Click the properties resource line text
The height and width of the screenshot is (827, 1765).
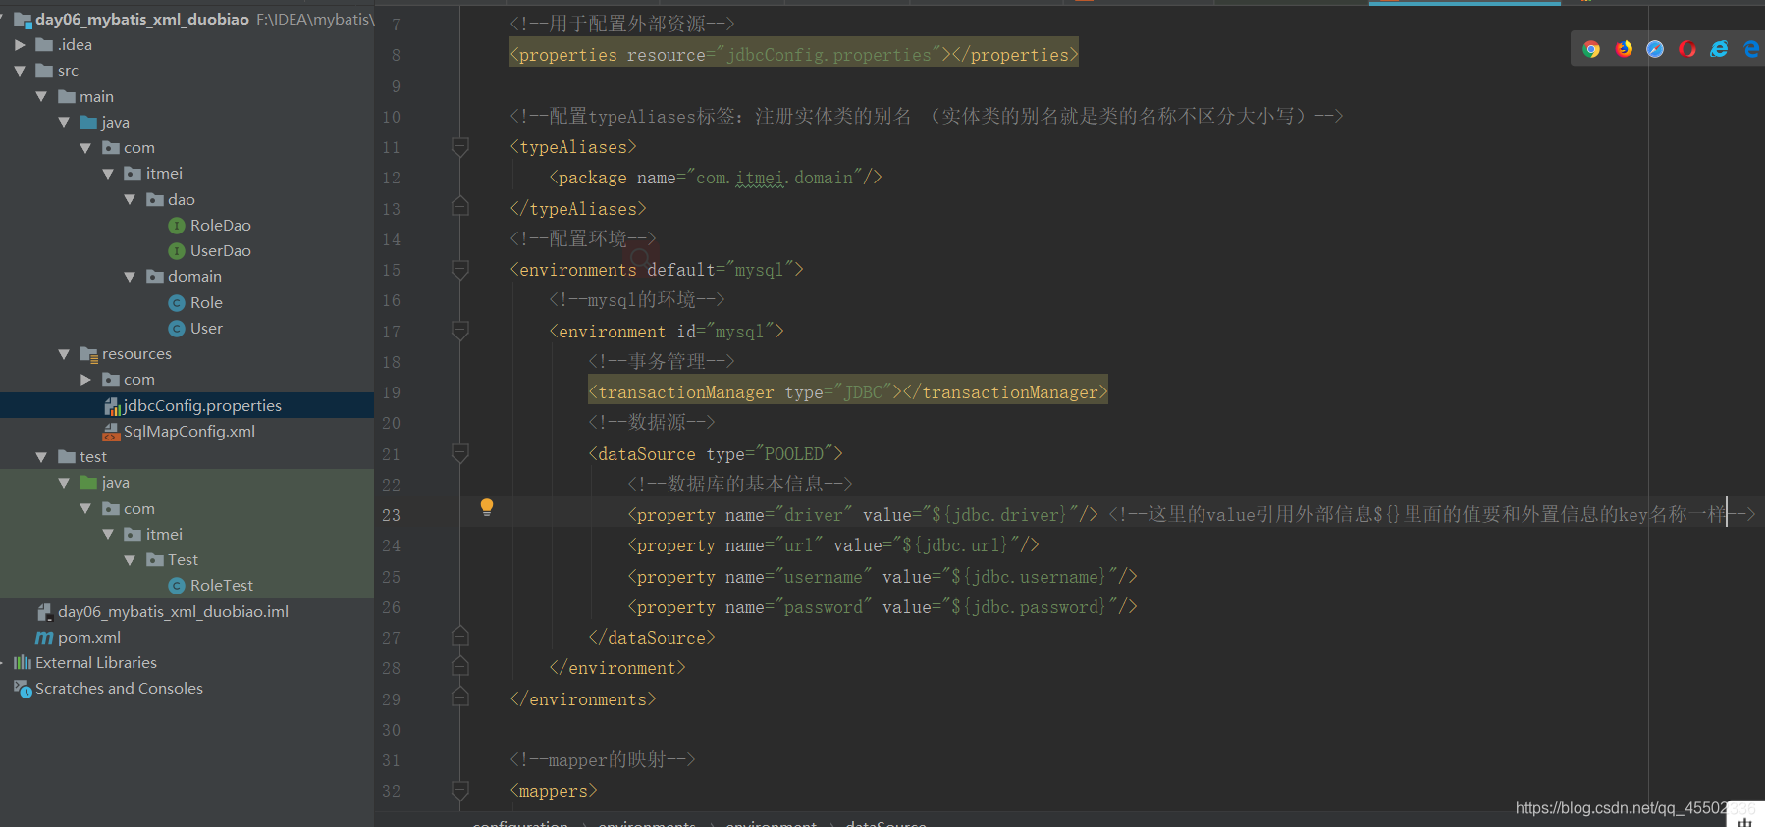point(793,54)
